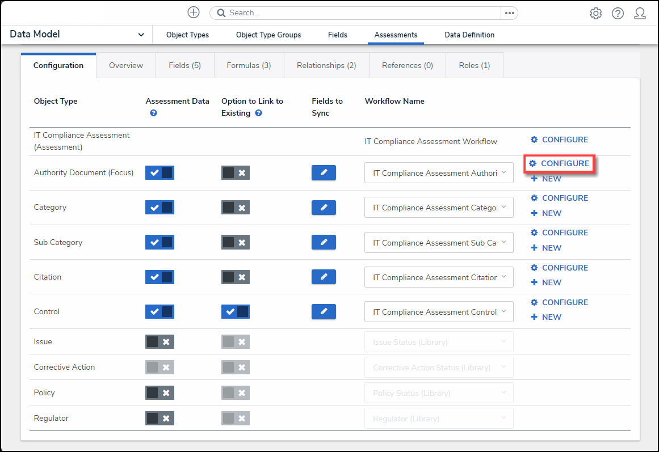Open the settings gear in top bar
659x452 pixels.
tap(595, 13)
